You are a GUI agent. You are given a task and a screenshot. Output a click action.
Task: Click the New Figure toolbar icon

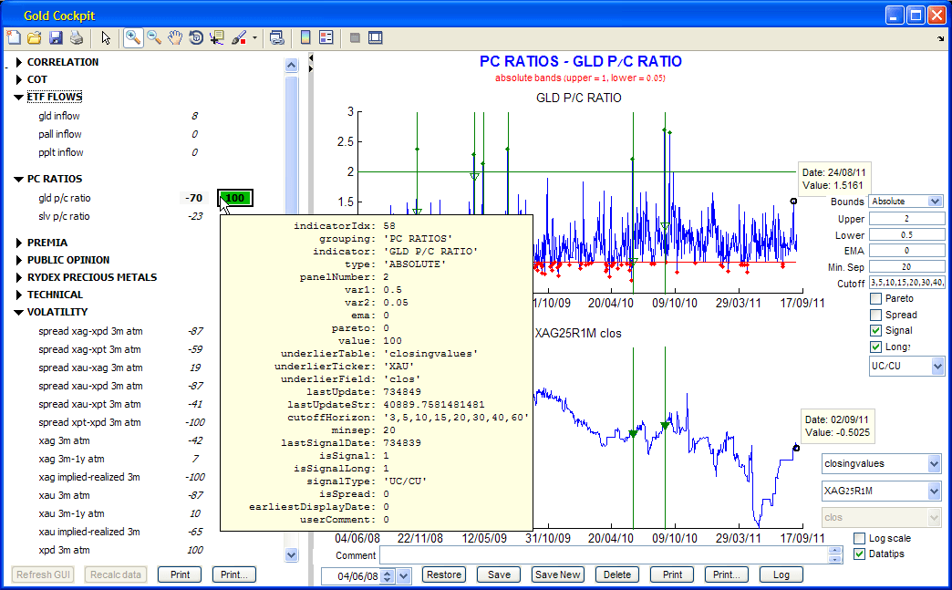click(14, 37)
